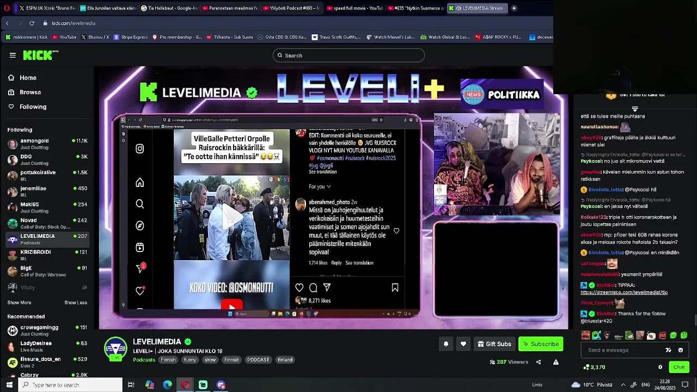Open Discord from taskbar
Image resolution: width=697 pixels, height=392 pixels.
[x=221, y=385]
